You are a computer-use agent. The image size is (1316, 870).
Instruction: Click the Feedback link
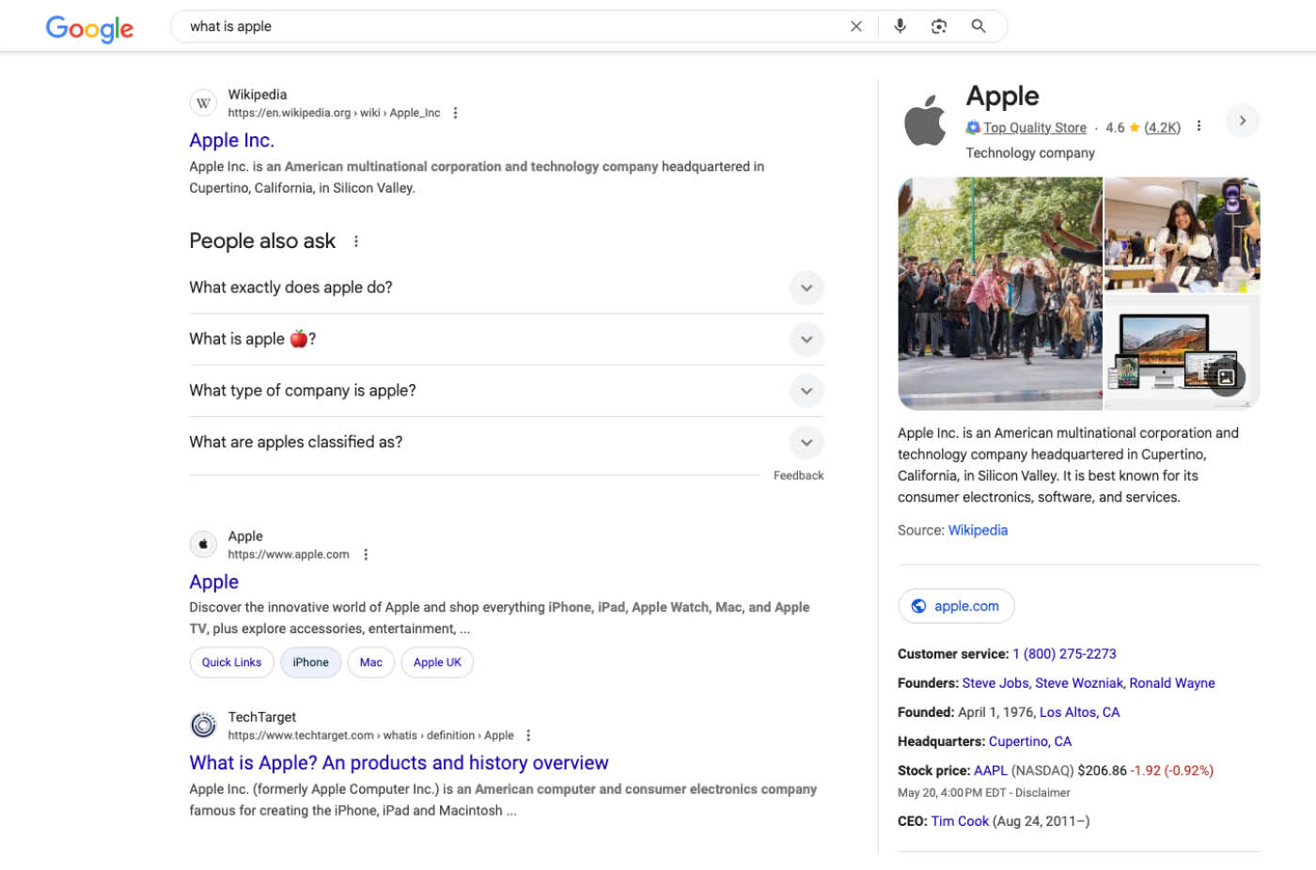point(798,475)
